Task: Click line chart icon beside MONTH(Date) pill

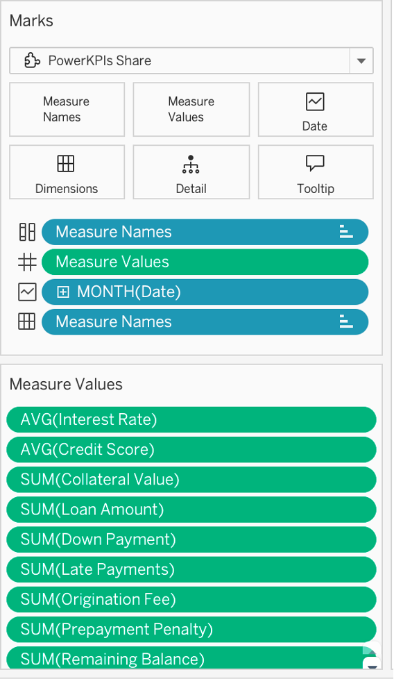Action: click(x=27, y=292)
